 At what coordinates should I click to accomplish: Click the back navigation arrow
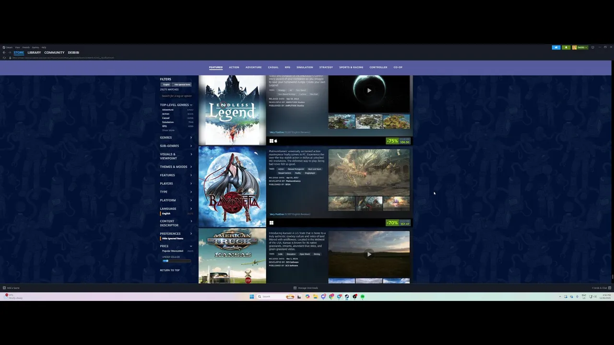(4, 53)
